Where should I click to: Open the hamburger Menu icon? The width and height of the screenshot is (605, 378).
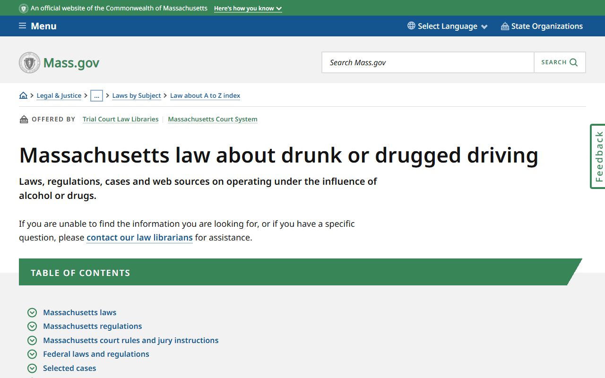click(22, 26)
